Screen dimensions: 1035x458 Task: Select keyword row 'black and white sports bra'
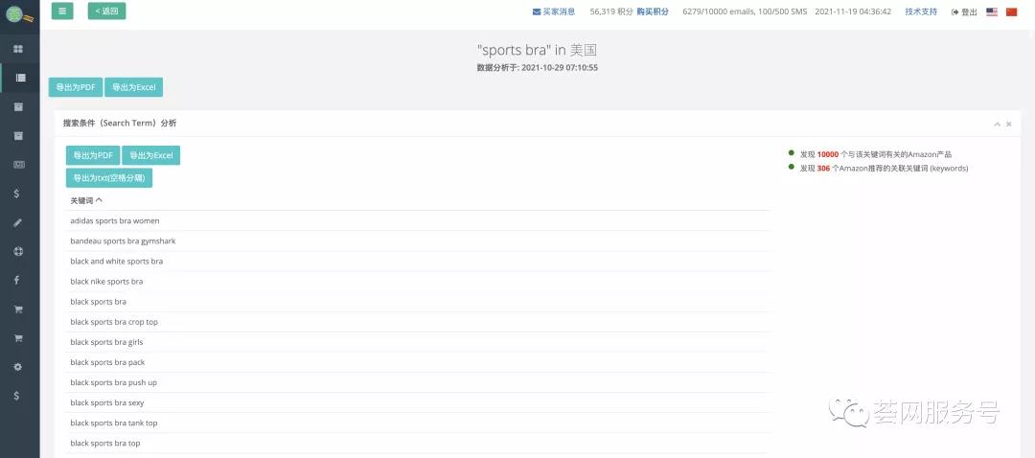(x=417, y=262)
